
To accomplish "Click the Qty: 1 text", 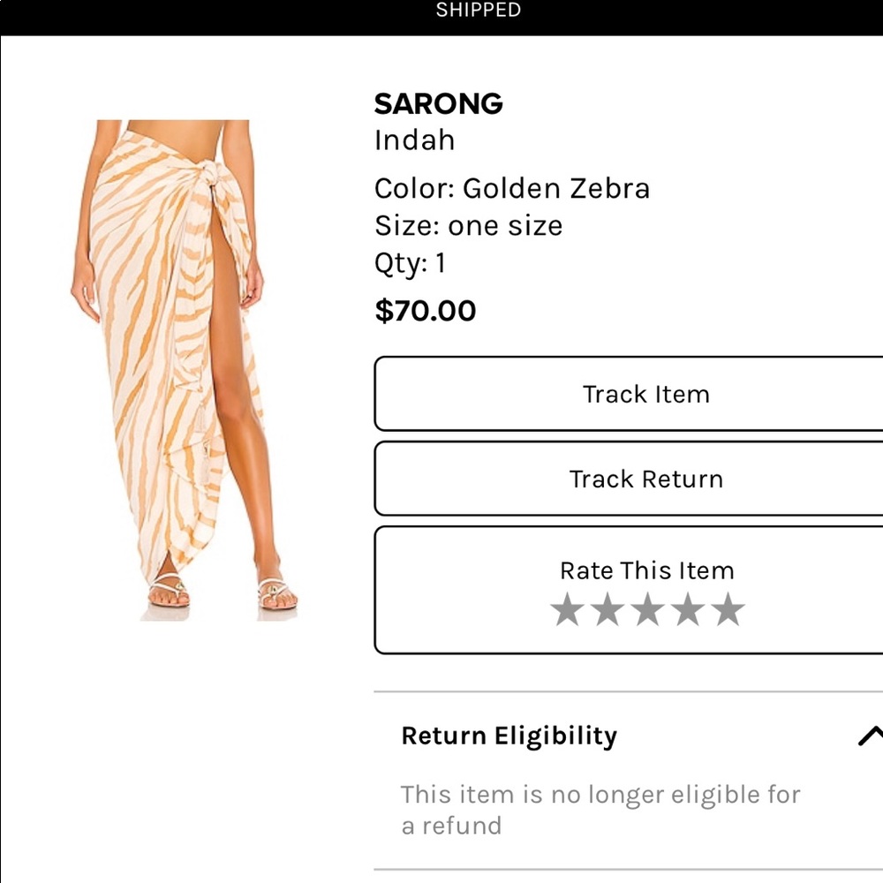I will point(410,263).
